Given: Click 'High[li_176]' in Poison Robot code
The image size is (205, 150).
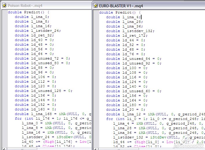Looking at the screenshot, I should pyautogui.click(x=59, y=142).
